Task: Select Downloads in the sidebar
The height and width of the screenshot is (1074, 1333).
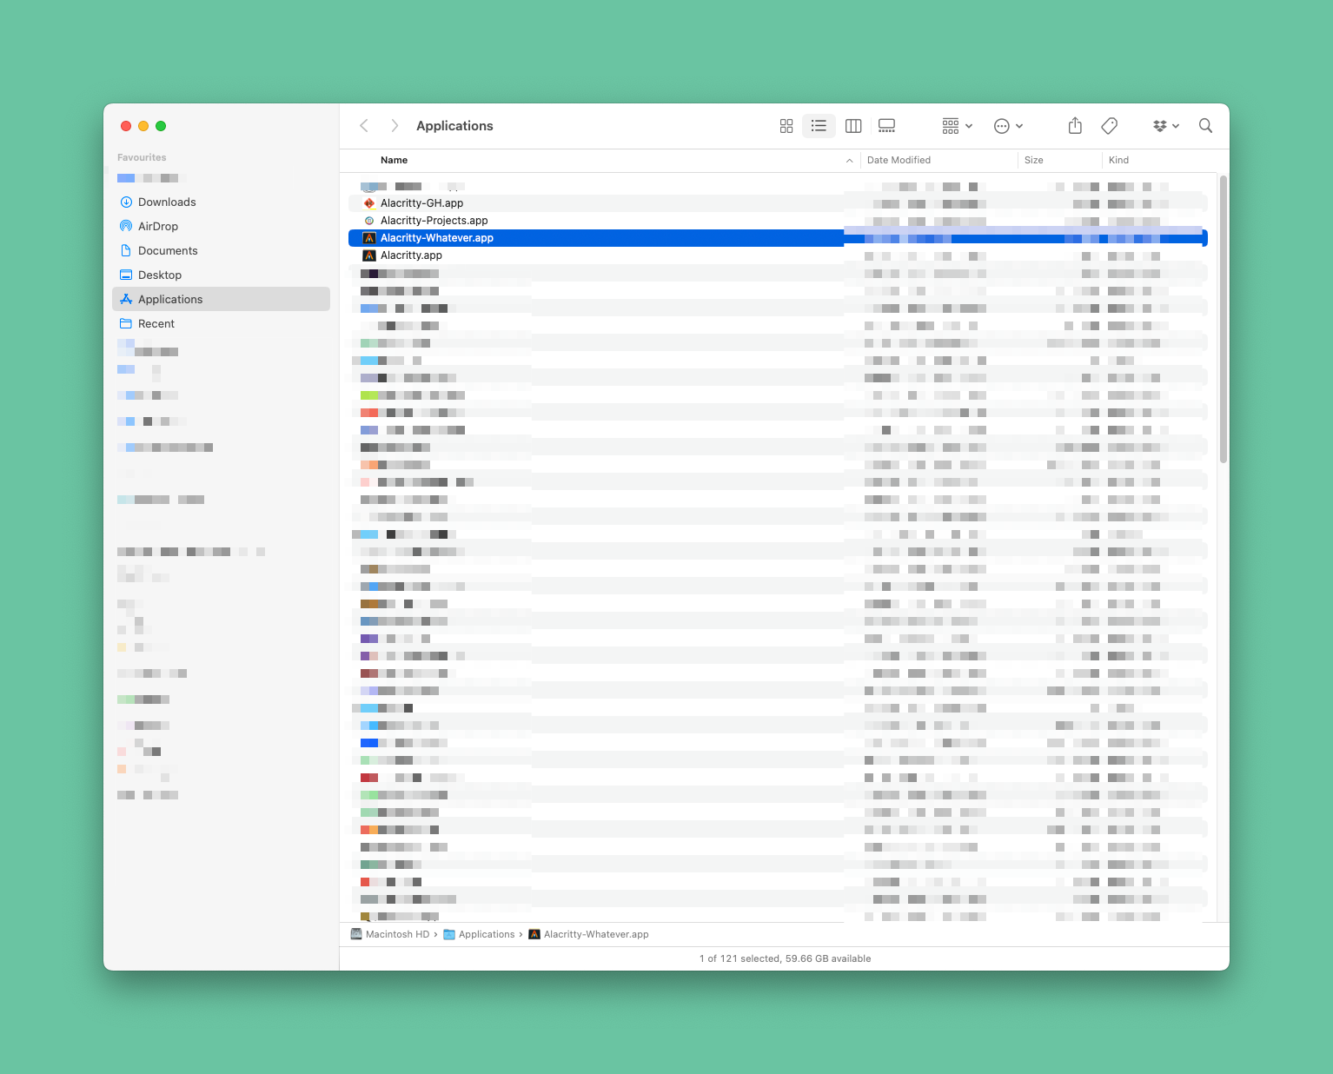Action: (167, 202)
